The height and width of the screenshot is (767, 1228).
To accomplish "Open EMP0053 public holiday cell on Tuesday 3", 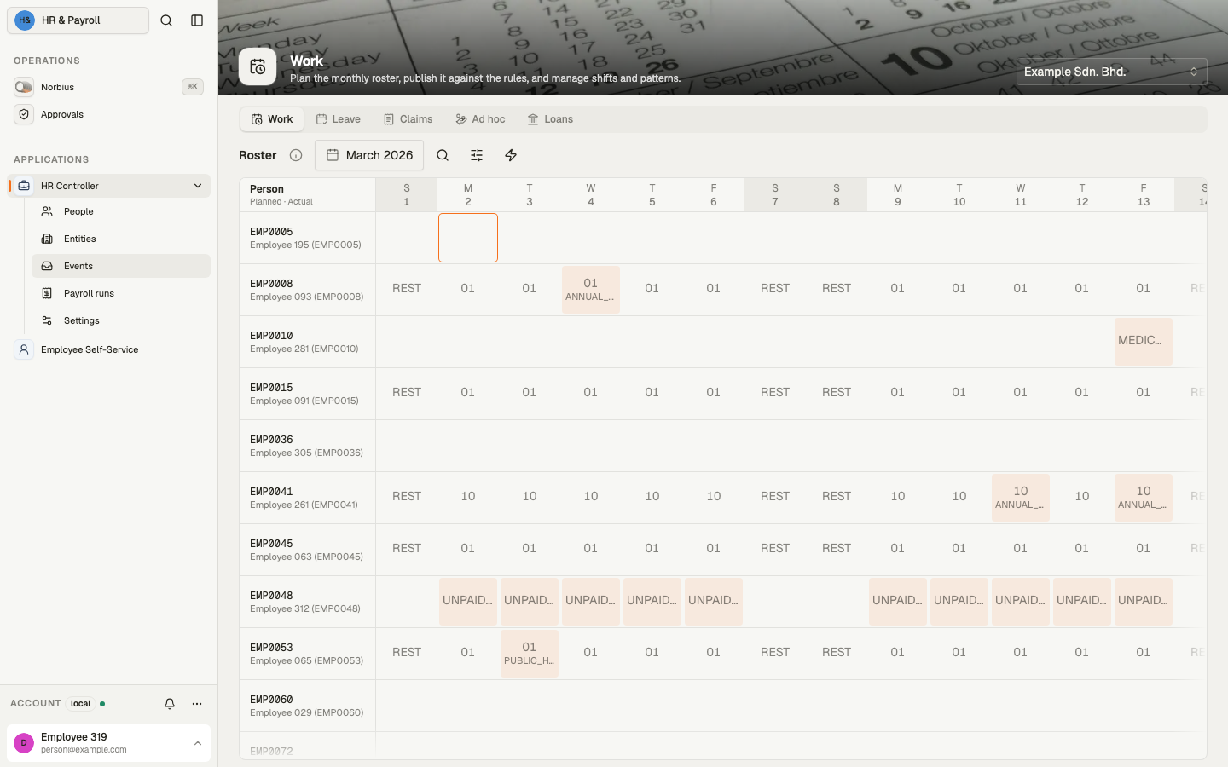I will (530, 654).
